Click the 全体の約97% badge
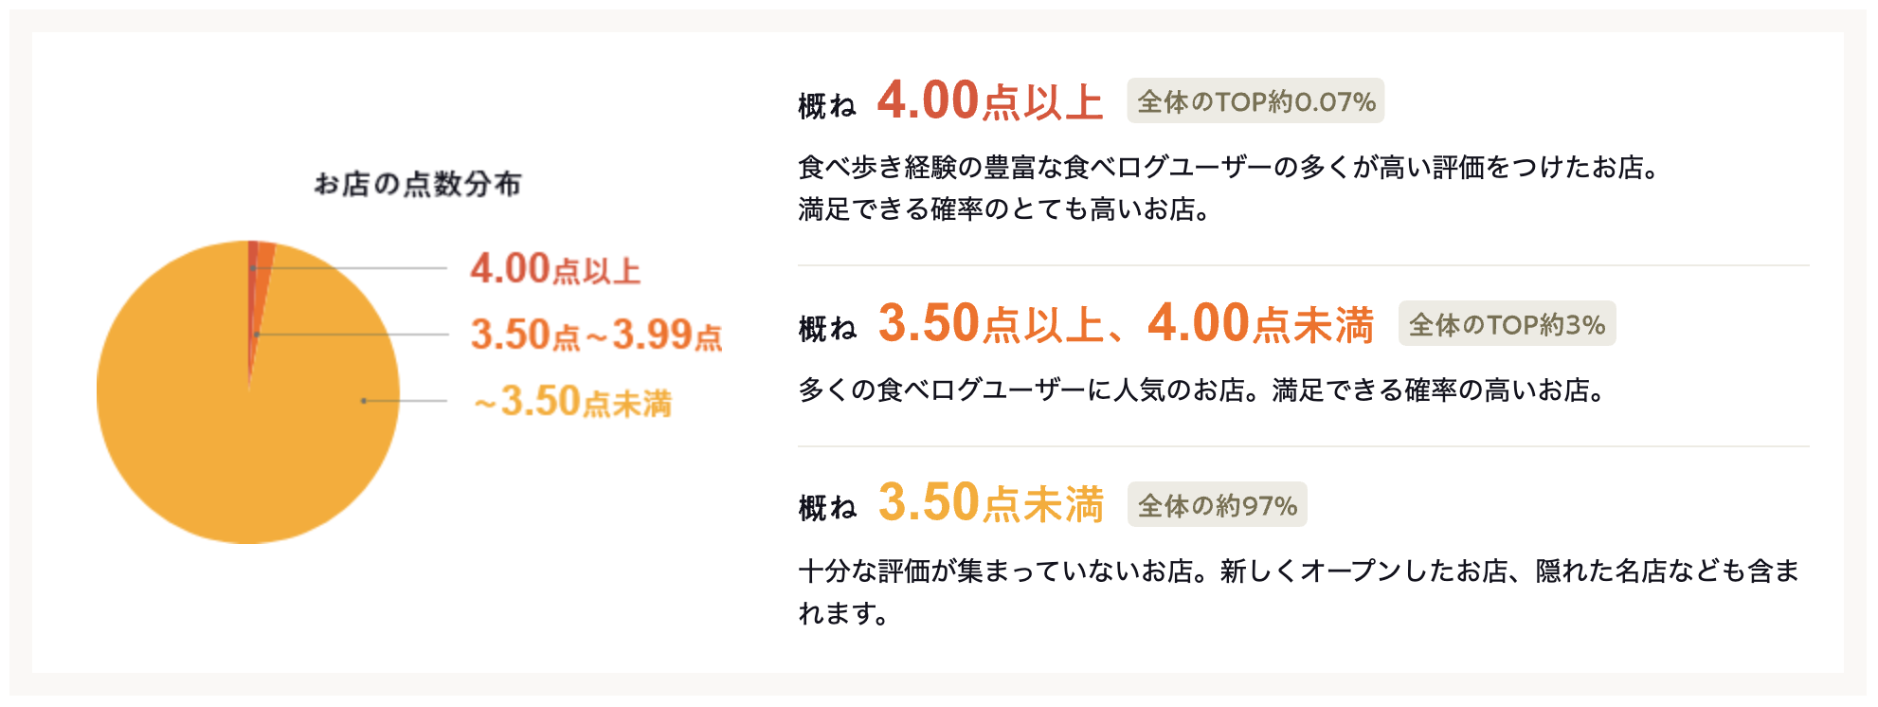 point(1217,505)
